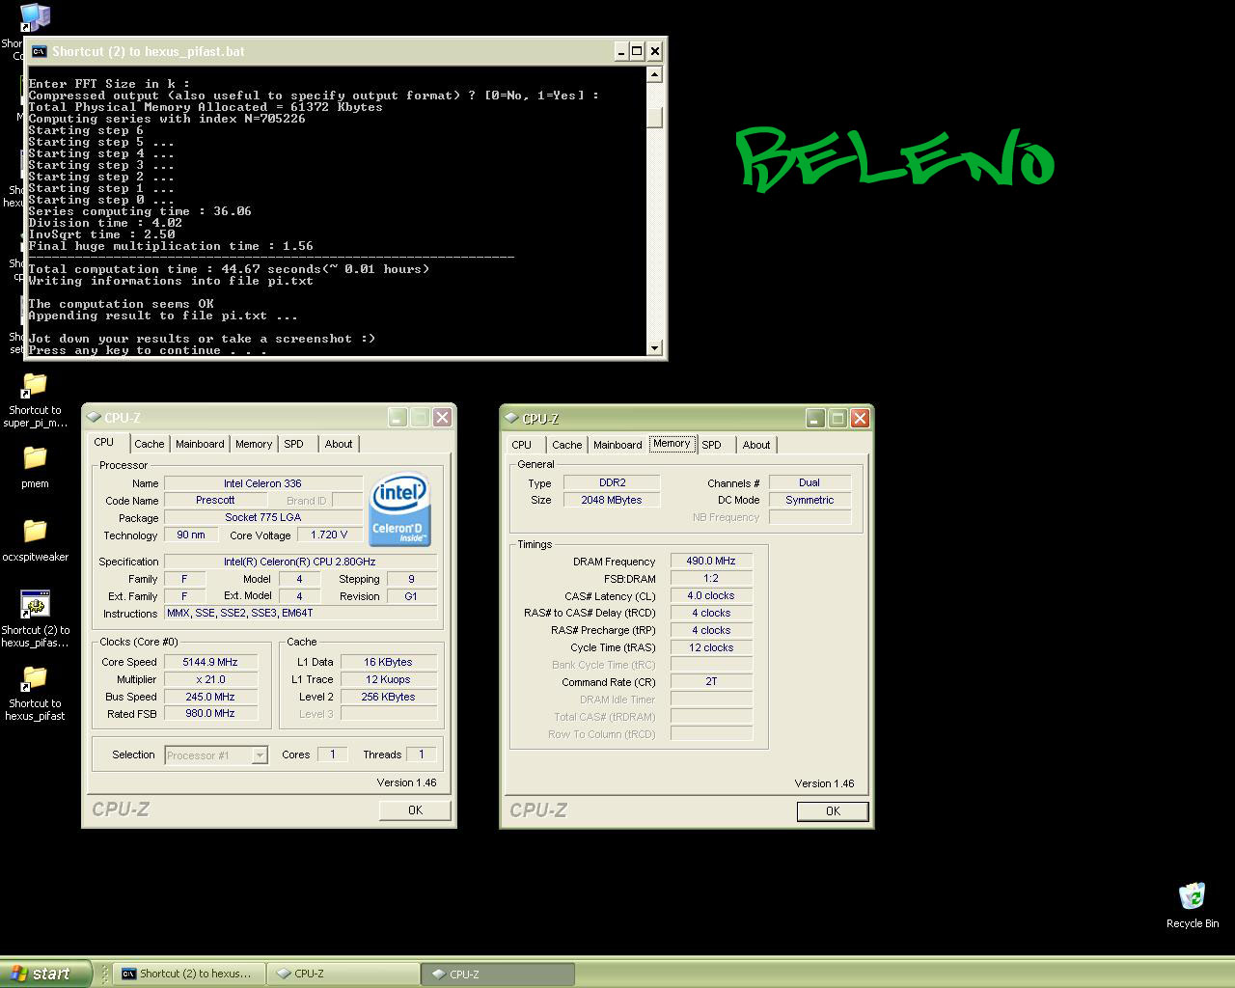
Task: Open the ocxspitweaker desktop folder
Action: [35, 532]
